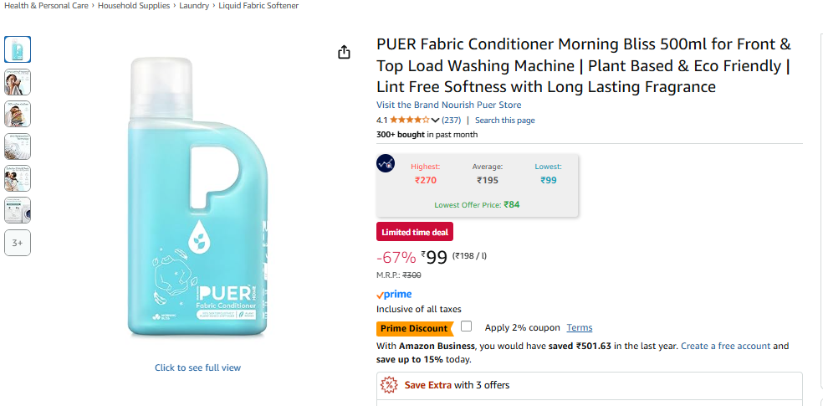The image size is (823, 406).
Task: Open the 3+ more images thumbnail
Action: [18, 243]
